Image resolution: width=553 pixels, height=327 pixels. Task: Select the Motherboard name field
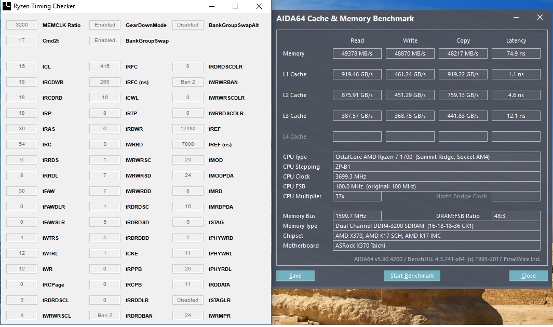(436, 246)
